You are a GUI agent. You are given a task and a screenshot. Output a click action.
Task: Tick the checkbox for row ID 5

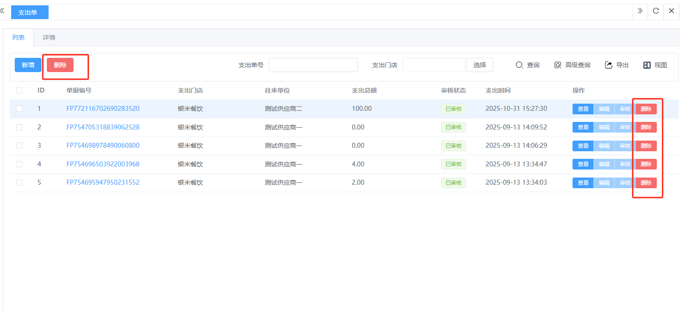tap(19, 182)
